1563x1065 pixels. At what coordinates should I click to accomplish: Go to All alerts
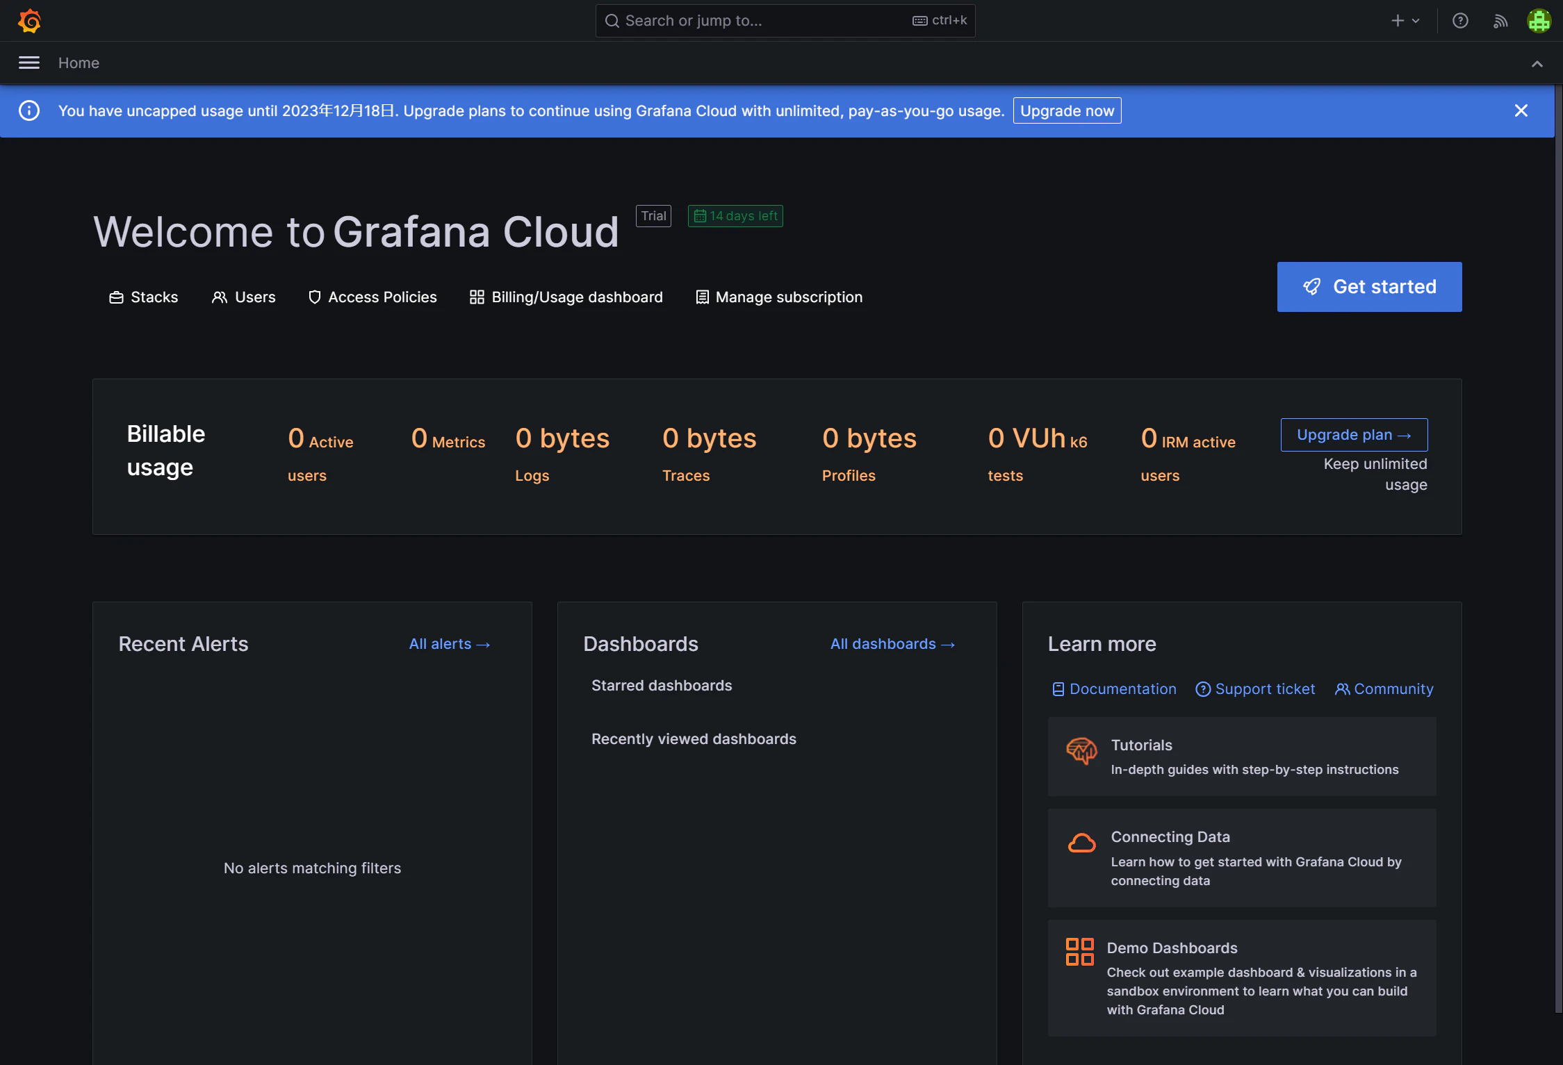(x=450, y=644)
